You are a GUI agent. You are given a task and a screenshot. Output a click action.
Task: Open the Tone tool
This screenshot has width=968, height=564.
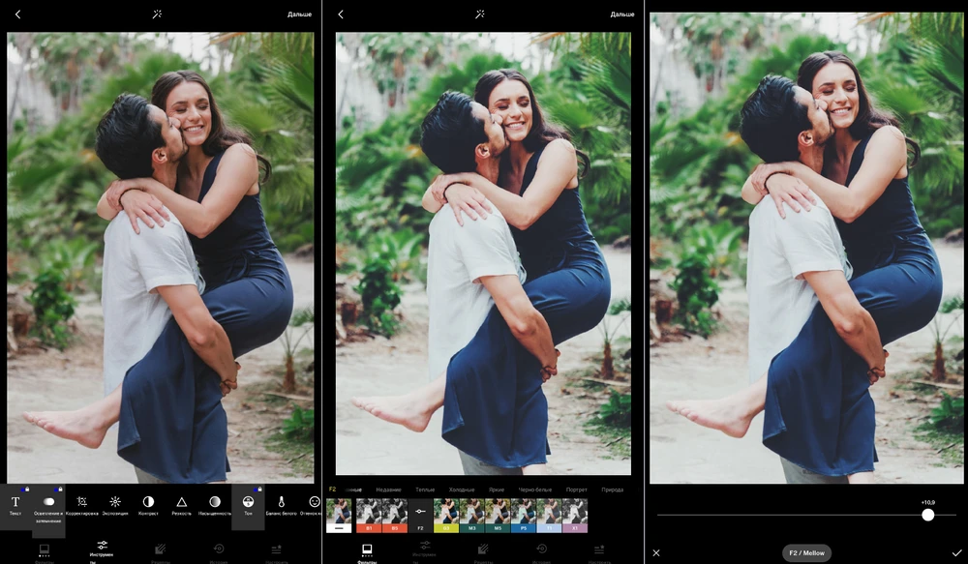click(x=248, y=503)
